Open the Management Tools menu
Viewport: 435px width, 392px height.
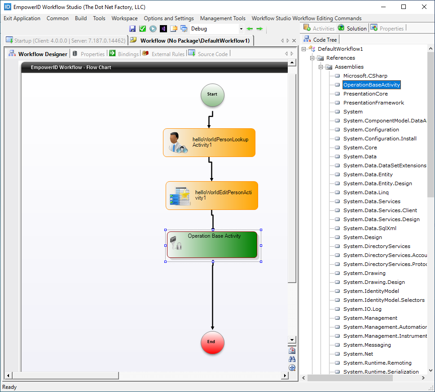(223, 18)
